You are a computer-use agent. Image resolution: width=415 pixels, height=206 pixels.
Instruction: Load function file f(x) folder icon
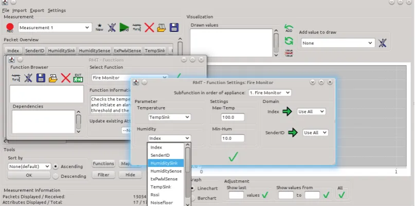coord(53,78)
